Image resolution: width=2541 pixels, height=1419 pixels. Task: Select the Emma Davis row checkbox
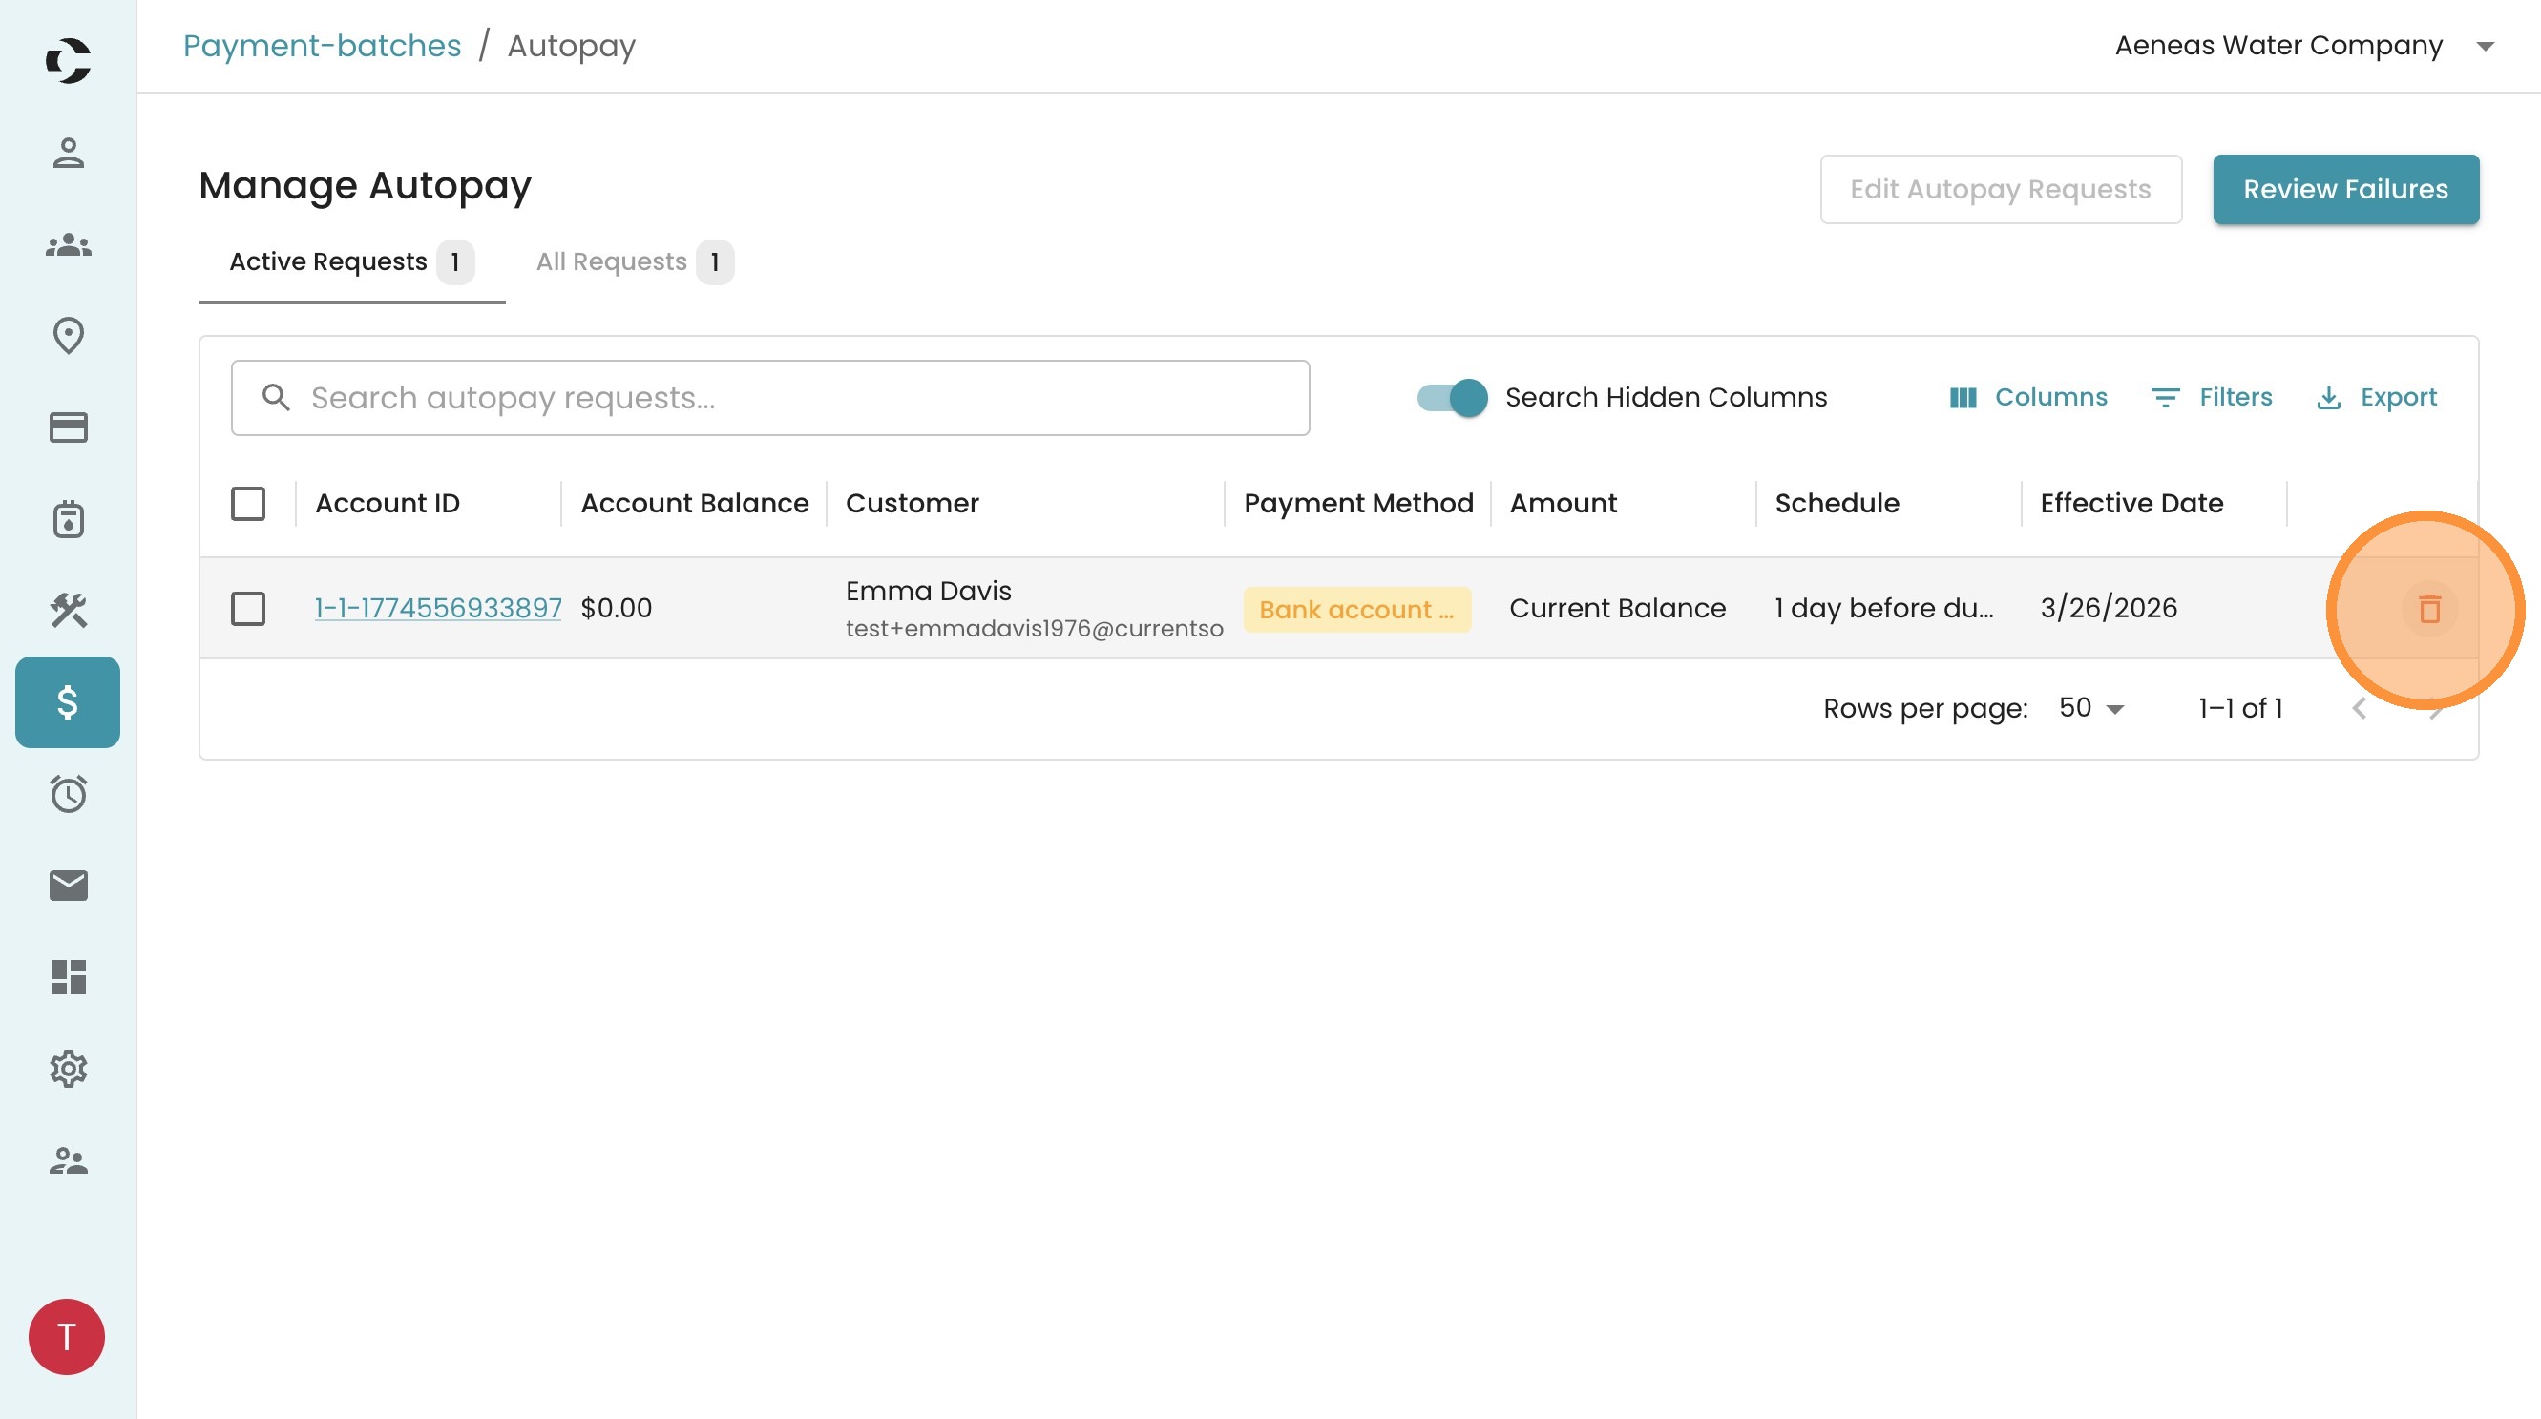point(247,609)
